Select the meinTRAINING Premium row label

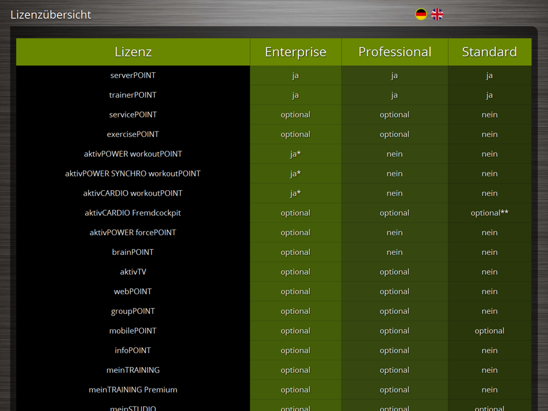pos(133,389)
